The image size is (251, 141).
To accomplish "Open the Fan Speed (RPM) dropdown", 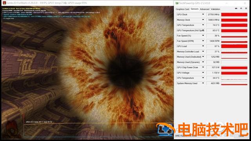I will [203, 41].
